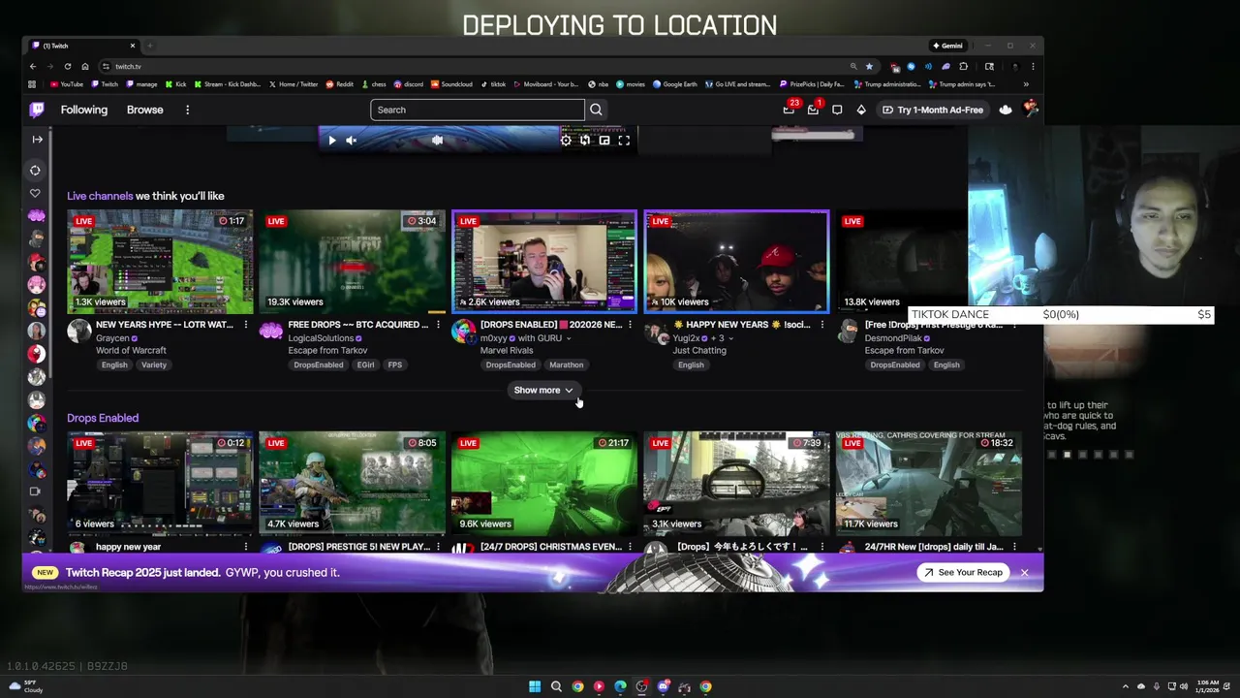Reload the Twitch page
This screenshot has width=1240, height=698.
point(67,66)
